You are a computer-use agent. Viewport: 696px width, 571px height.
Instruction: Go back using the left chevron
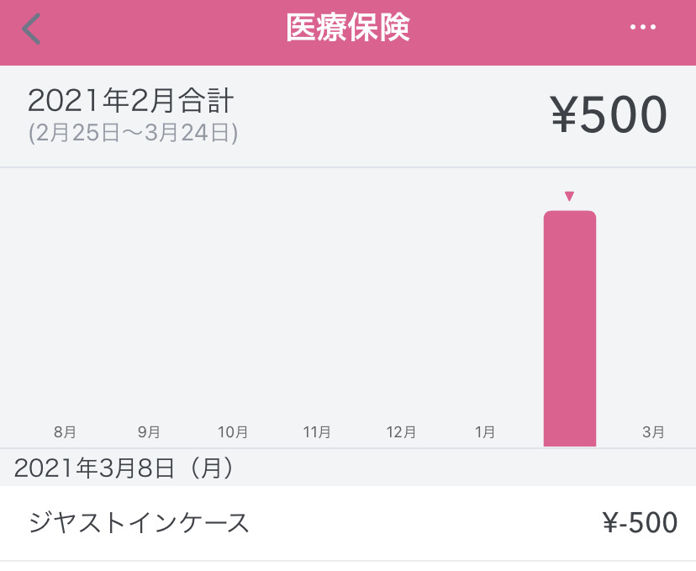[32, 29]
